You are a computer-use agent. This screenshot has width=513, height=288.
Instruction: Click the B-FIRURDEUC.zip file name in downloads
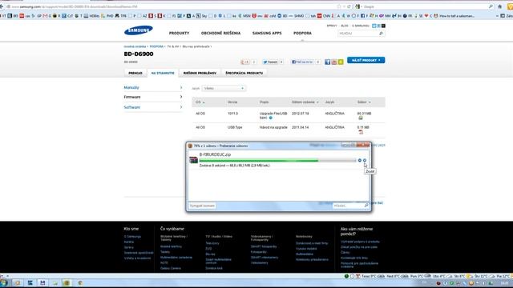[x=215, y=154]
